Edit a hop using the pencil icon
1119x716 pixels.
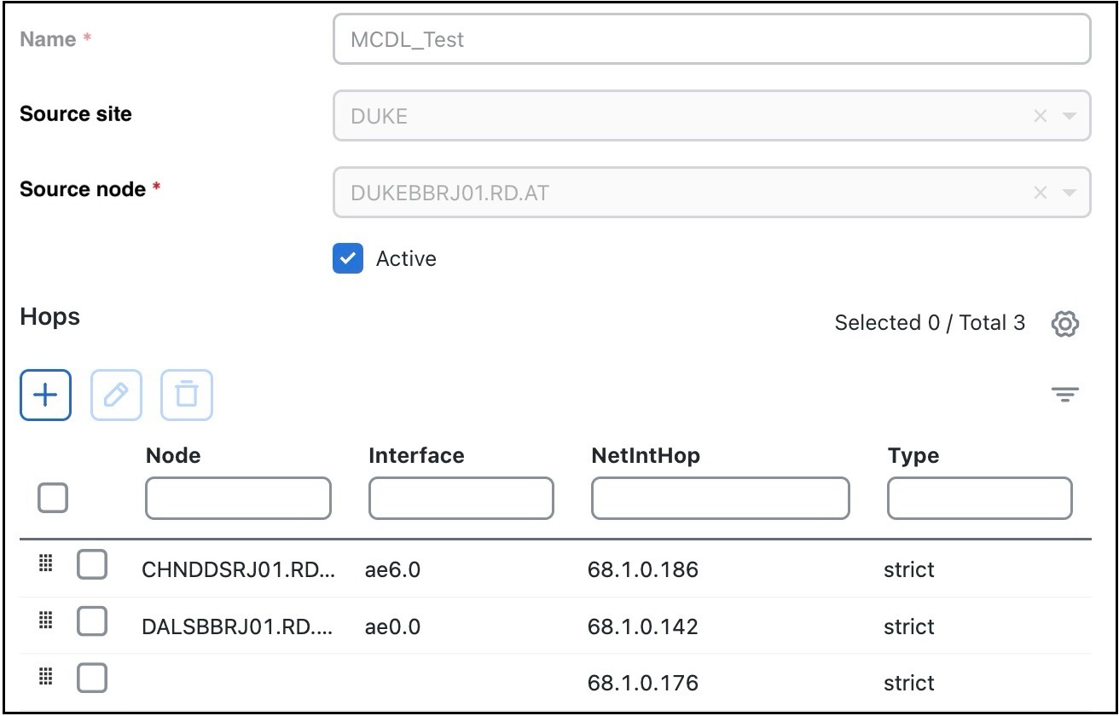tap(116, 395)
